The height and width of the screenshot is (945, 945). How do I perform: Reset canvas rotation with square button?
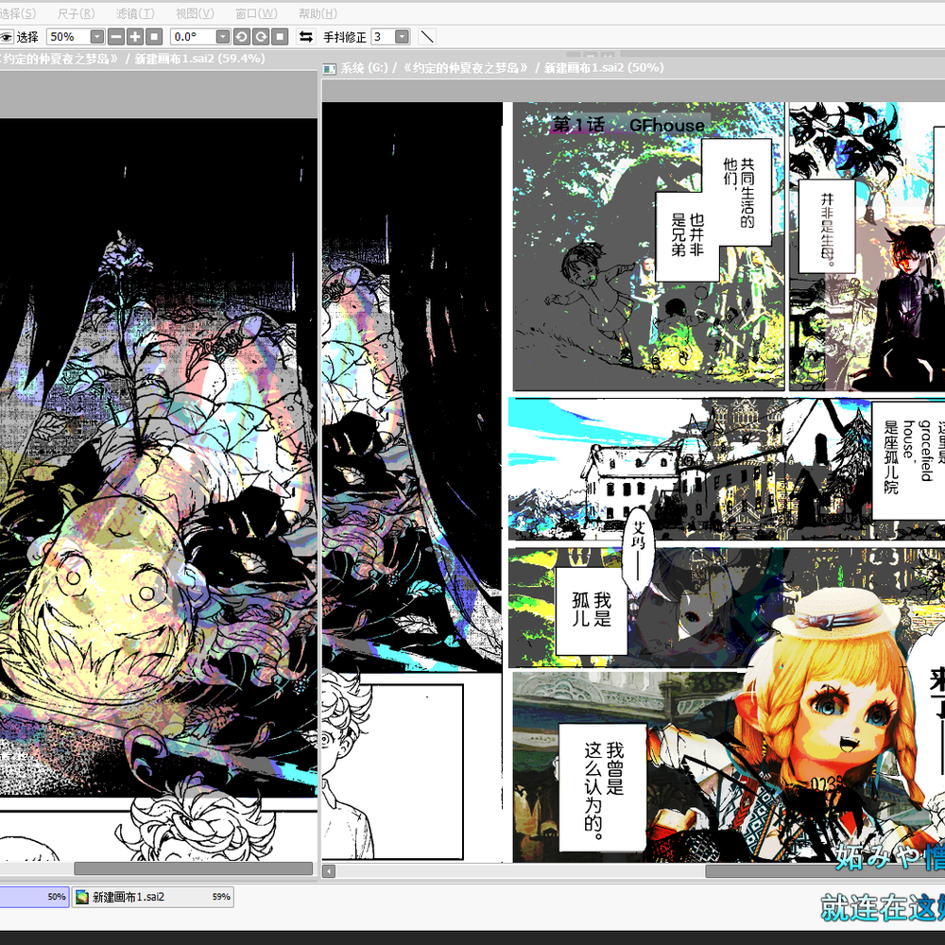(x=280, y=37)
